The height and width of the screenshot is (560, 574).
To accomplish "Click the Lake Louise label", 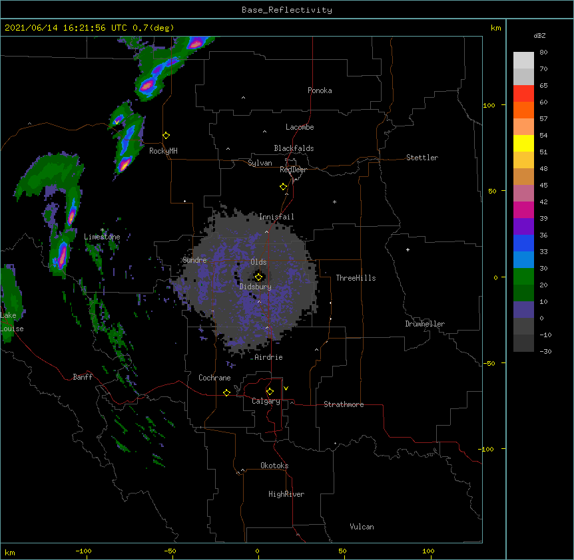I will click(12, 322).
